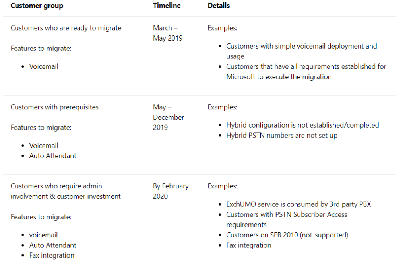Screen dimensions: 407x268
Task: Click the March – May 2019 timeline cell
Action: [168, 33]
